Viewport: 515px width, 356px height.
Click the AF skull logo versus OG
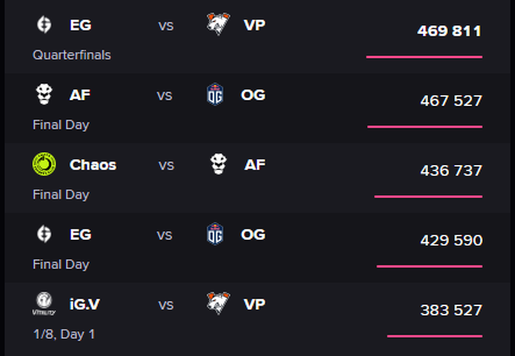point(44,94)
